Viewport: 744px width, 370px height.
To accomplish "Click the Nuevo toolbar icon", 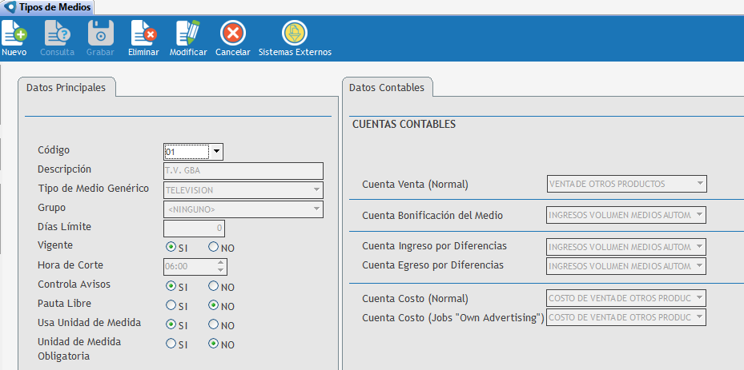I will tap(14, 34).
